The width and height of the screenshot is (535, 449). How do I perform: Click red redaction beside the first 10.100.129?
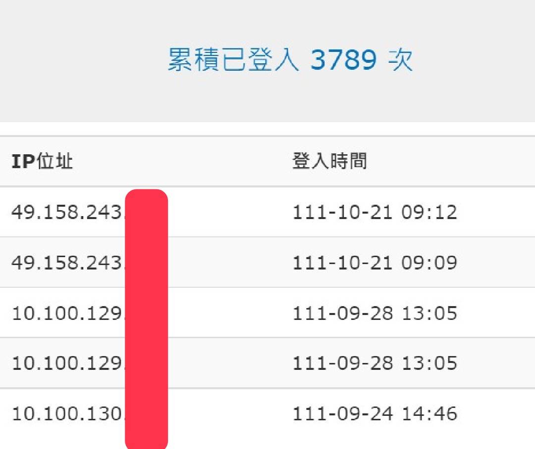[147, 313]
